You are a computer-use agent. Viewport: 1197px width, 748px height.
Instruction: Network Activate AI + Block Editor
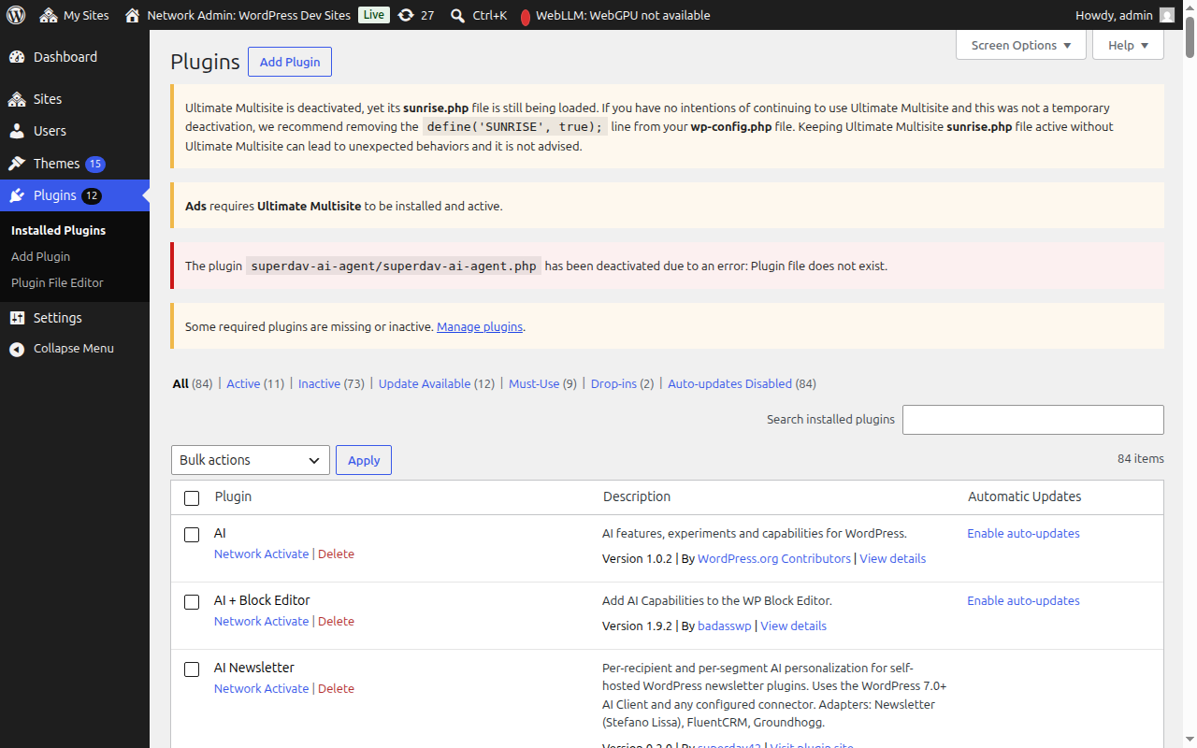pyautogui.click(x=261, y=621)
